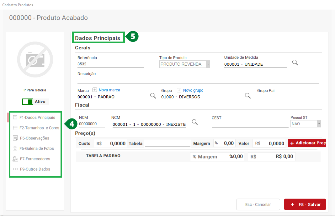Click the F9-Outros Dados dots icon
The image size is (335, 216).
tap(15, 169)
